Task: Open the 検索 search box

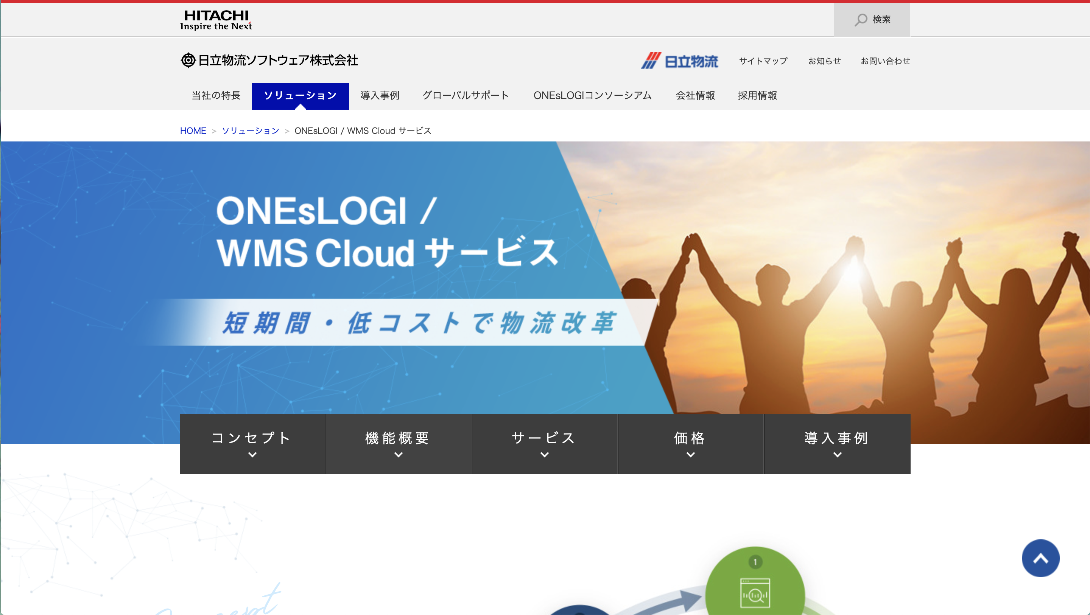Action: point(872,19)
